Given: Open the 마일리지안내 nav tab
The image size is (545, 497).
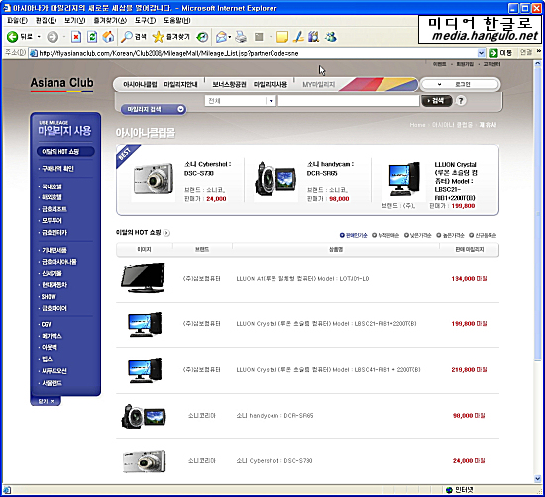Looking at the screenshot, I should coord(180,85).
